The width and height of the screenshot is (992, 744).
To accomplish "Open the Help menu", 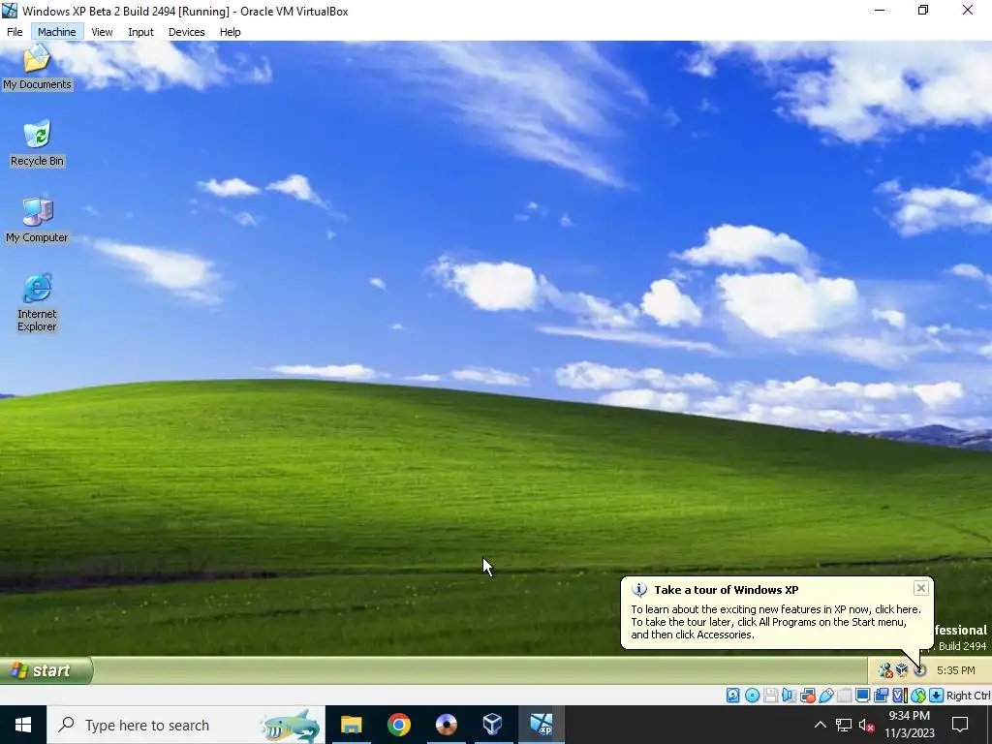I will 231,32.
